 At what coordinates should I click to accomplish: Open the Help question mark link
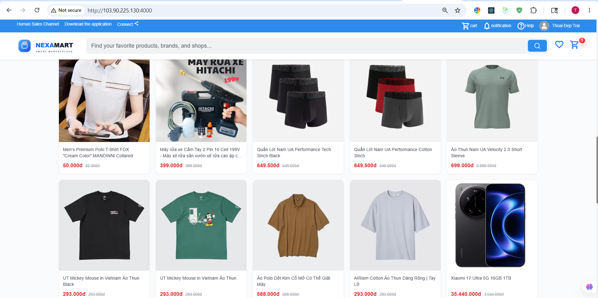[x=526, y=26]
